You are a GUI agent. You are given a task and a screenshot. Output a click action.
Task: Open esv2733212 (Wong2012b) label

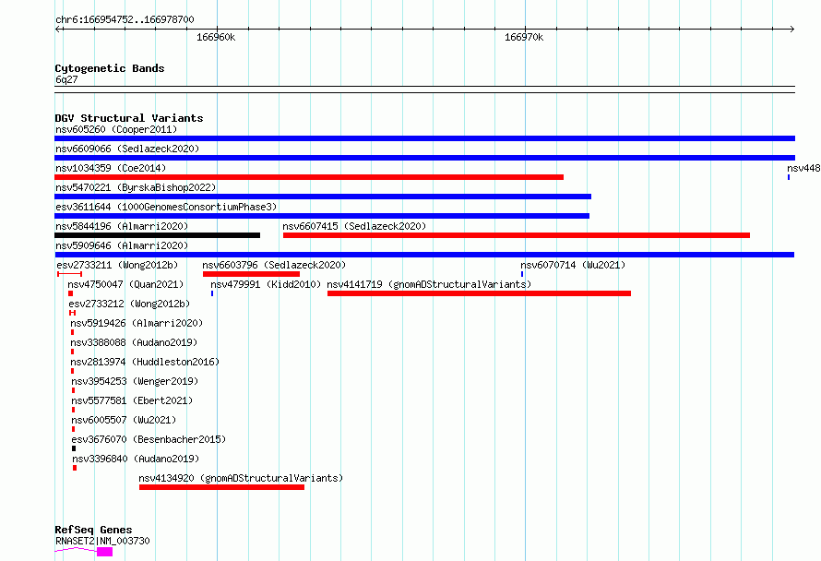129,304
